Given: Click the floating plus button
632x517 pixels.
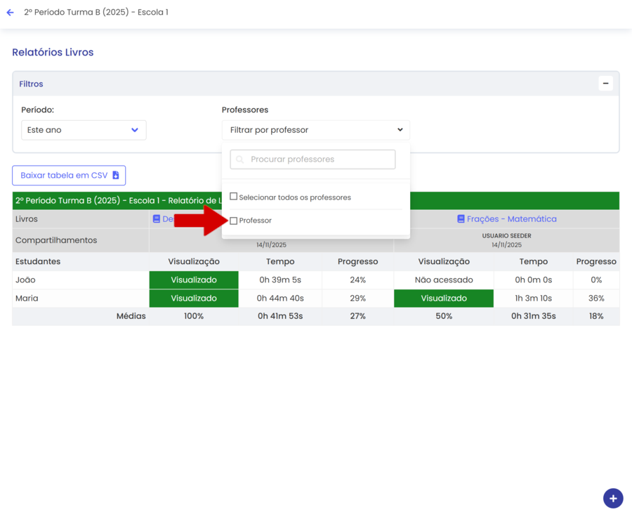Looking at the screenshot, I should (x=612, y=498).
